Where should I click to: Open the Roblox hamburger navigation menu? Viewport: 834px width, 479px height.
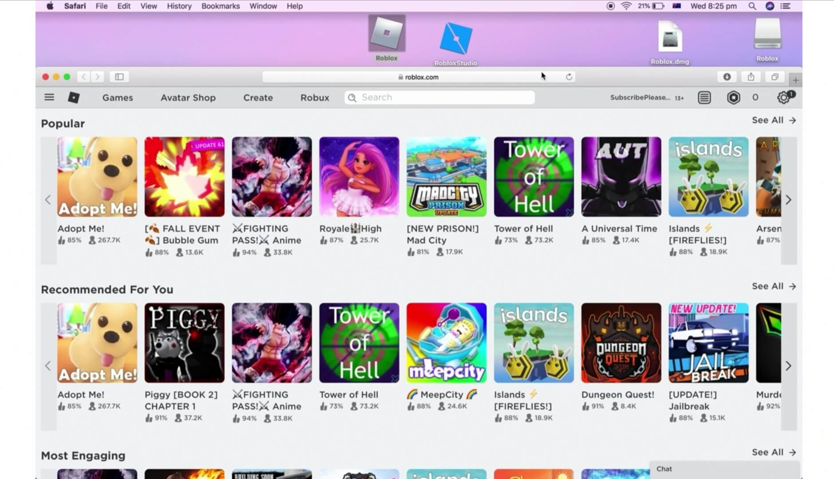pos(49,97)
